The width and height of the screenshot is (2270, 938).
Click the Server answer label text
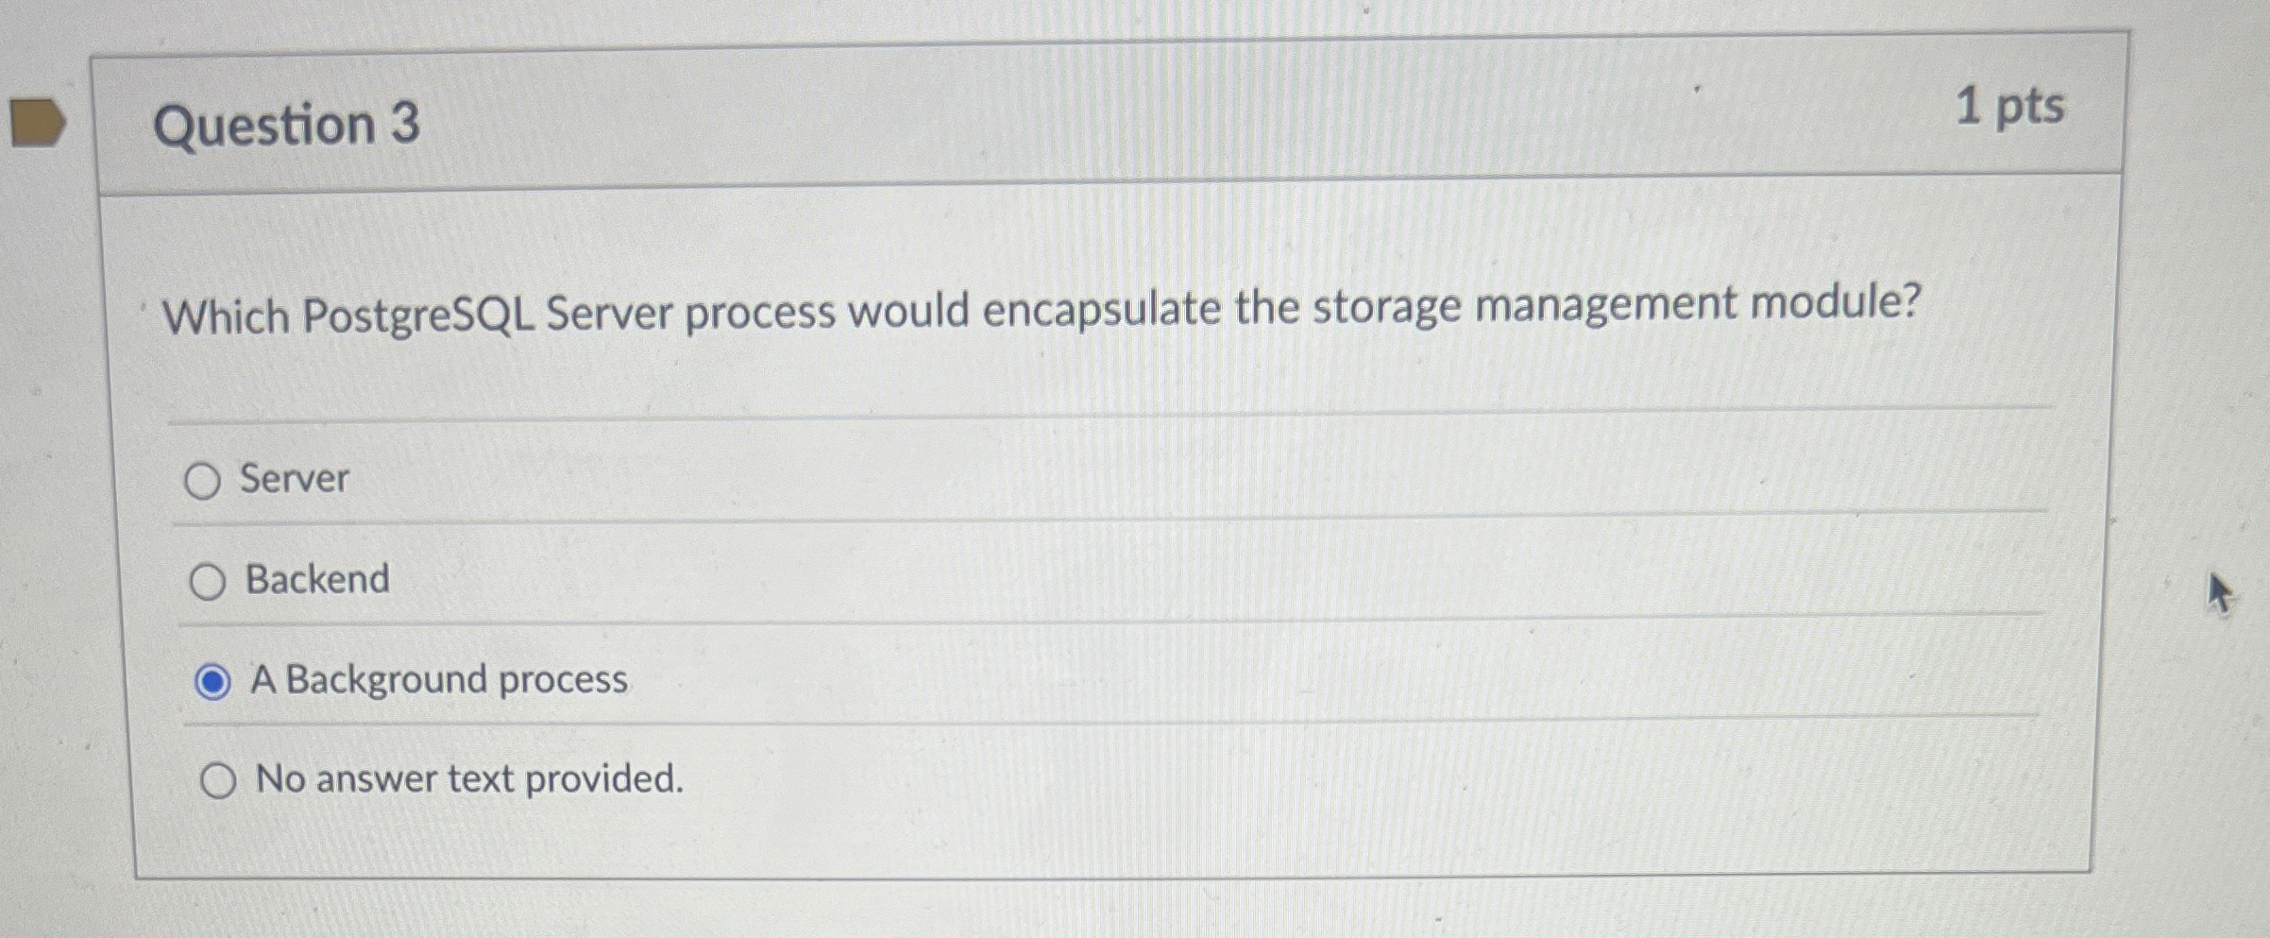click(295, 480)
